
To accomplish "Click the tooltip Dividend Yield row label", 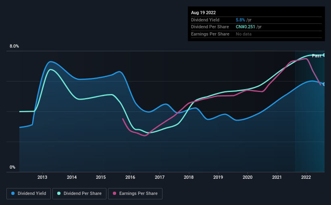I will (x=205, y=20).
